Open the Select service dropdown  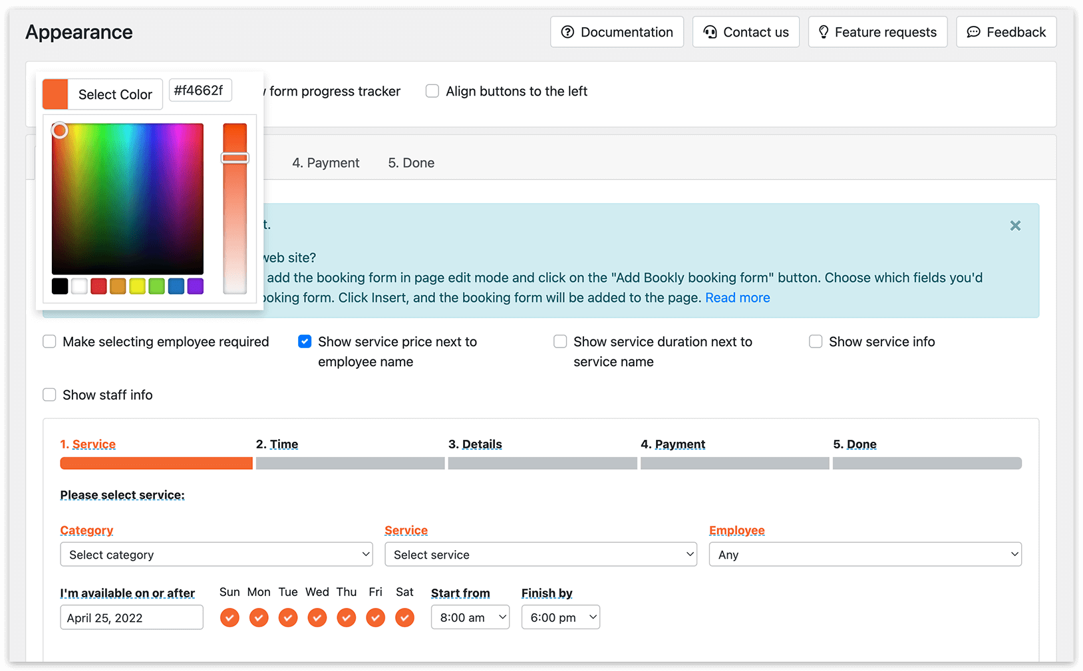[x=541, y=554]
